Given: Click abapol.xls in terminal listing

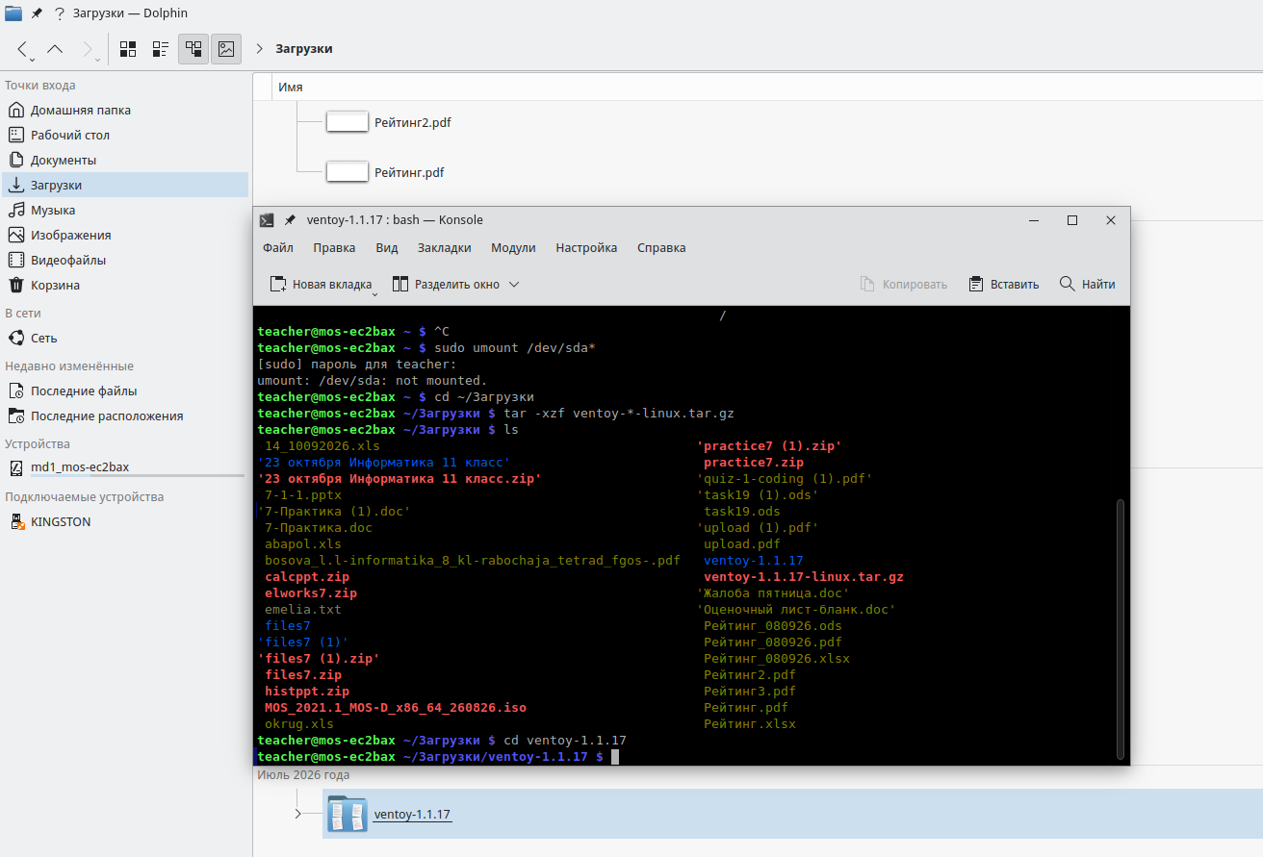Looking at the screenshot, I should tap(303, 544).
